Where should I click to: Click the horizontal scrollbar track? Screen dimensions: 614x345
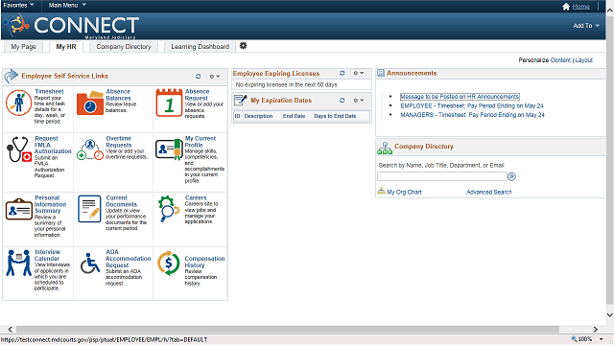[x=288, y=330]
